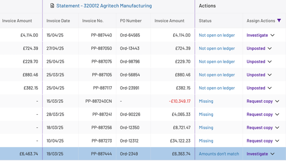Select invoice number PP-887444
This screenshot has height=161, width=286.
point(102,154)
